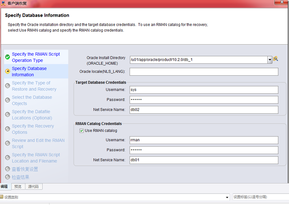Close the 客户端恢复 window
This screenshot has width=289, height=205.
[281, 2]
